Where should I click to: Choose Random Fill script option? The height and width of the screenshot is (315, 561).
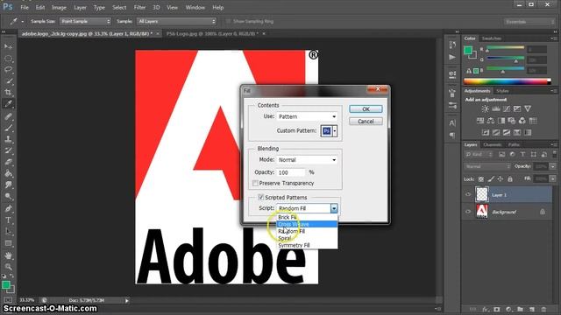point(307,231)
